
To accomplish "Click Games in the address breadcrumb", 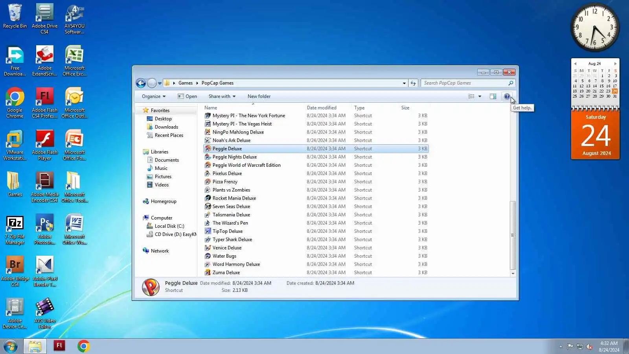I will 186,83.
